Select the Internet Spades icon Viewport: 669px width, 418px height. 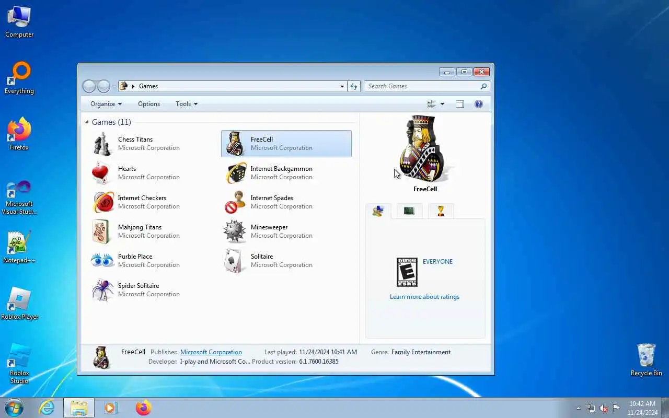(x=236, y=202)
